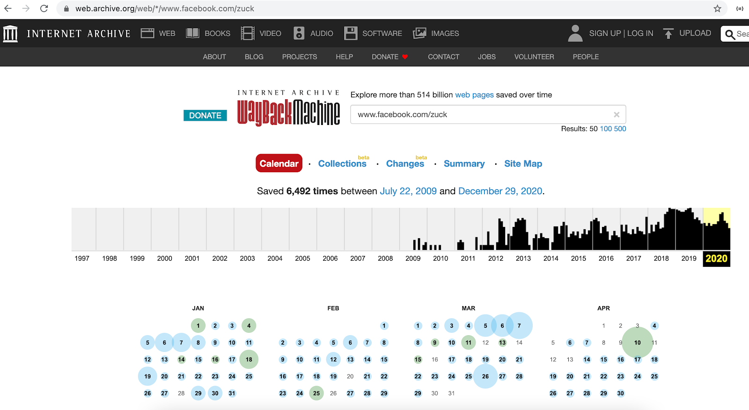Switch to the Summary tab

point(464,164)
